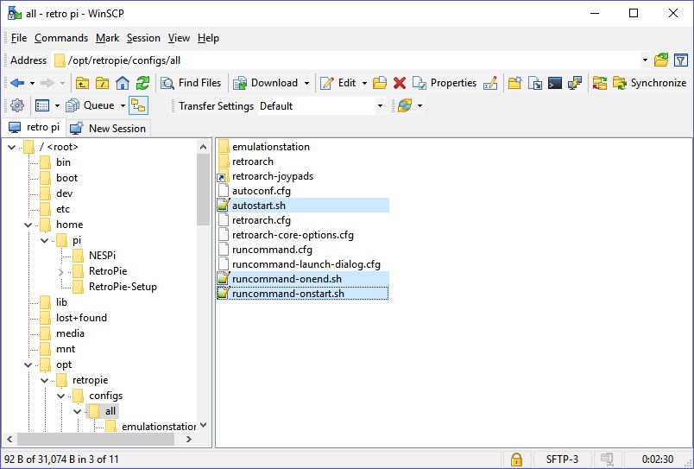Open the parent directory
The width and height of the screenshot is (694, 469).
(x=82, y=83)
